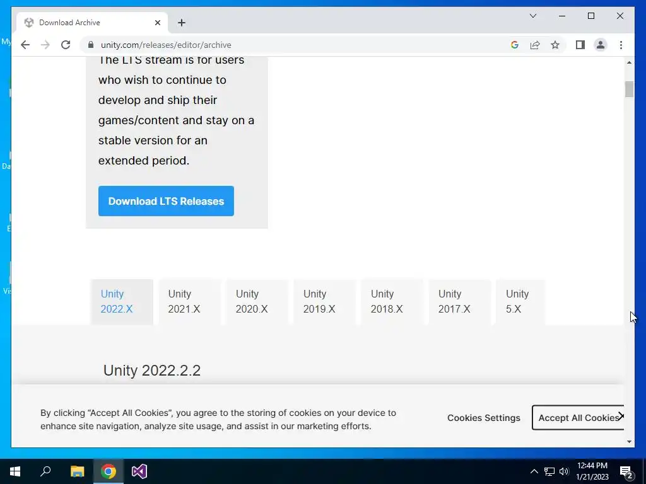
Task: Switch to the Unity 2020.X tab
Action: [257, 302]
